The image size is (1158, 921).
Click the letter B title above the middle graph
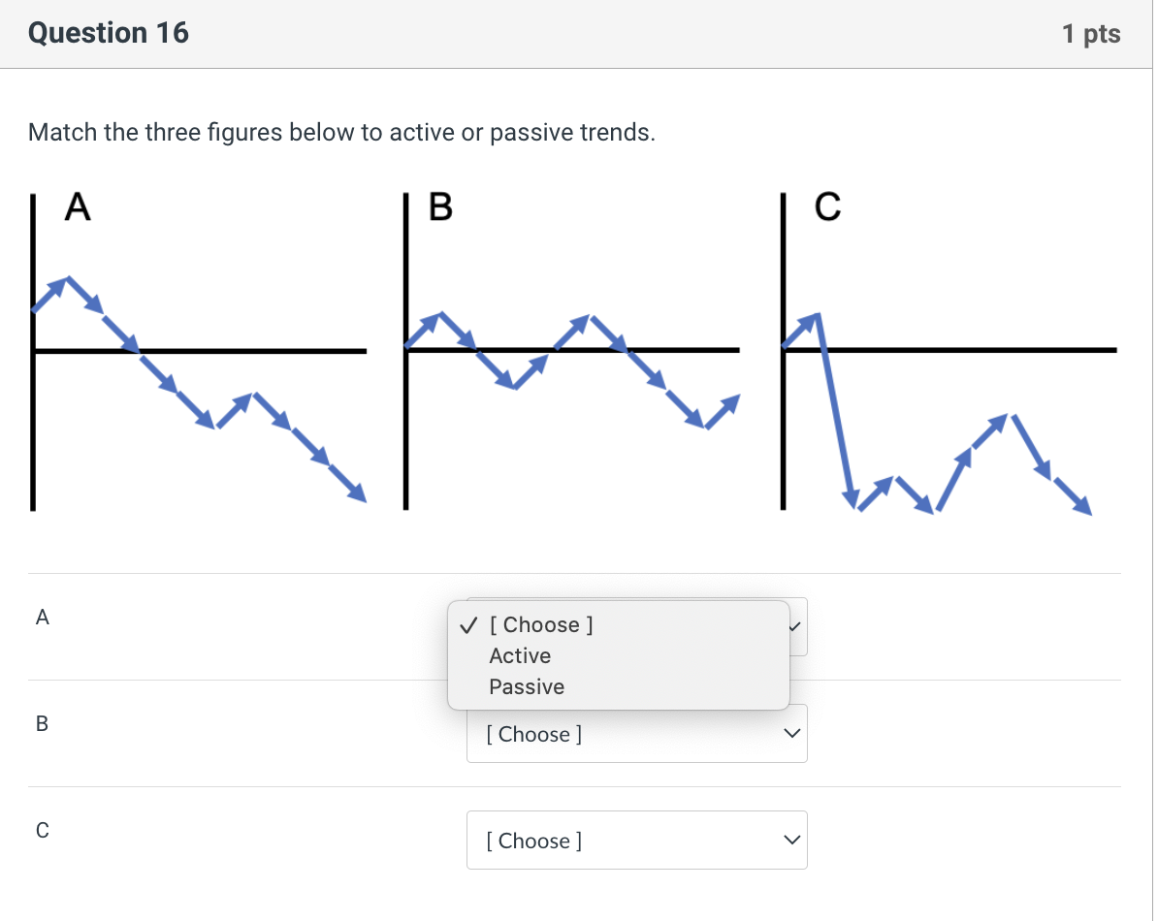440,206
